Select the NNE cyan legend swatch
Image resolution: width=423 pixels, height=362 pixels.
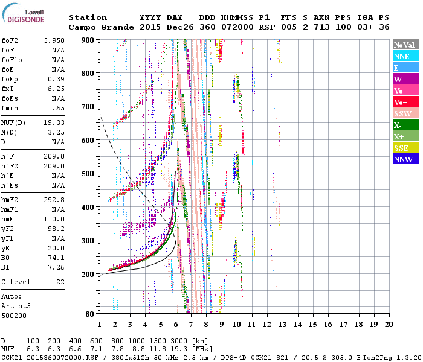click(406, 56)
